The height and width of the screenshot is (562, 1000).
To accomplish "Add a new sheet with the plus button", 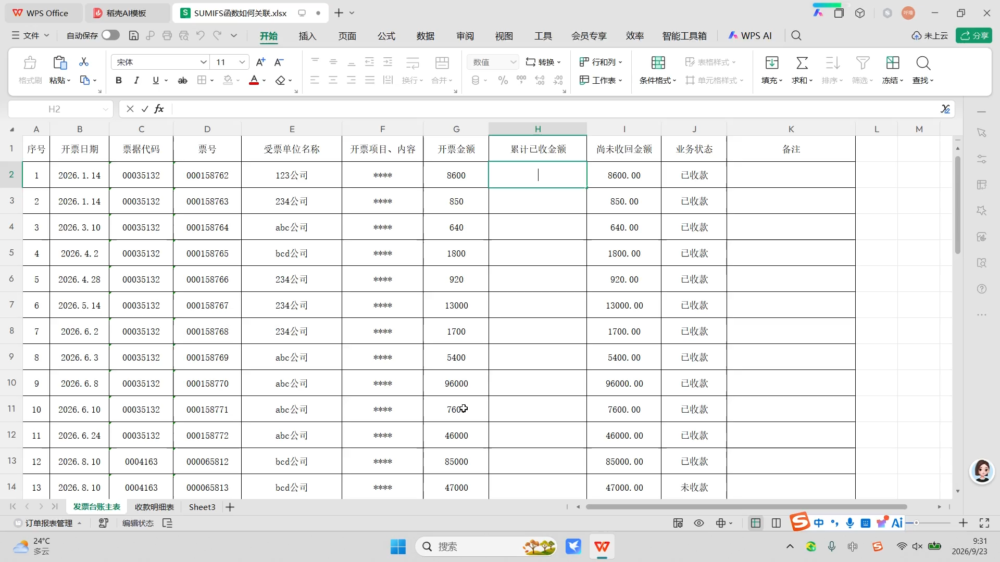I will (230, 507).
